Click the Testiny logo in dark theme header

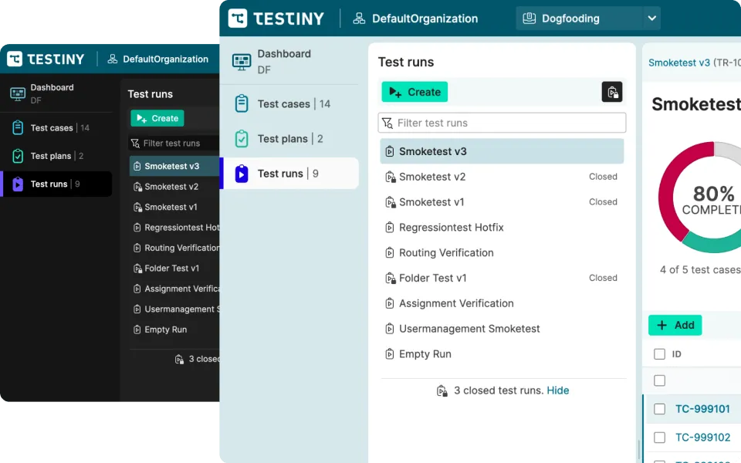pyautogui.click(x=46, y=59)
